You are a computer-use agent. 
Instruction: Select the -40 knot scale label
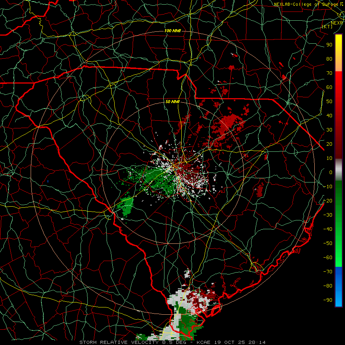[328, 229]
